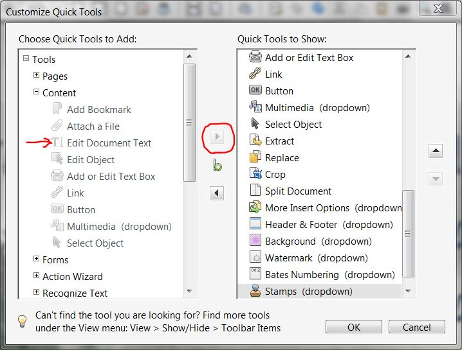The height and width of the screenshot is (350, 462).
Task: Close the Customize Quick Tools window
Action: click(438, 8)
